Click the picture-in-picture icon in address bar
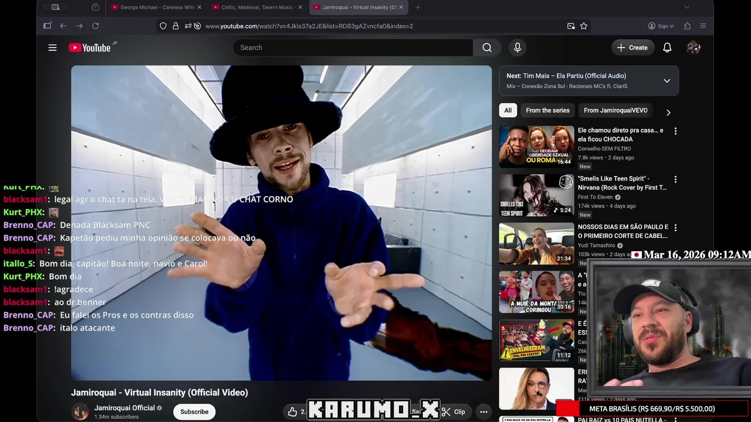 pos(571,26)
